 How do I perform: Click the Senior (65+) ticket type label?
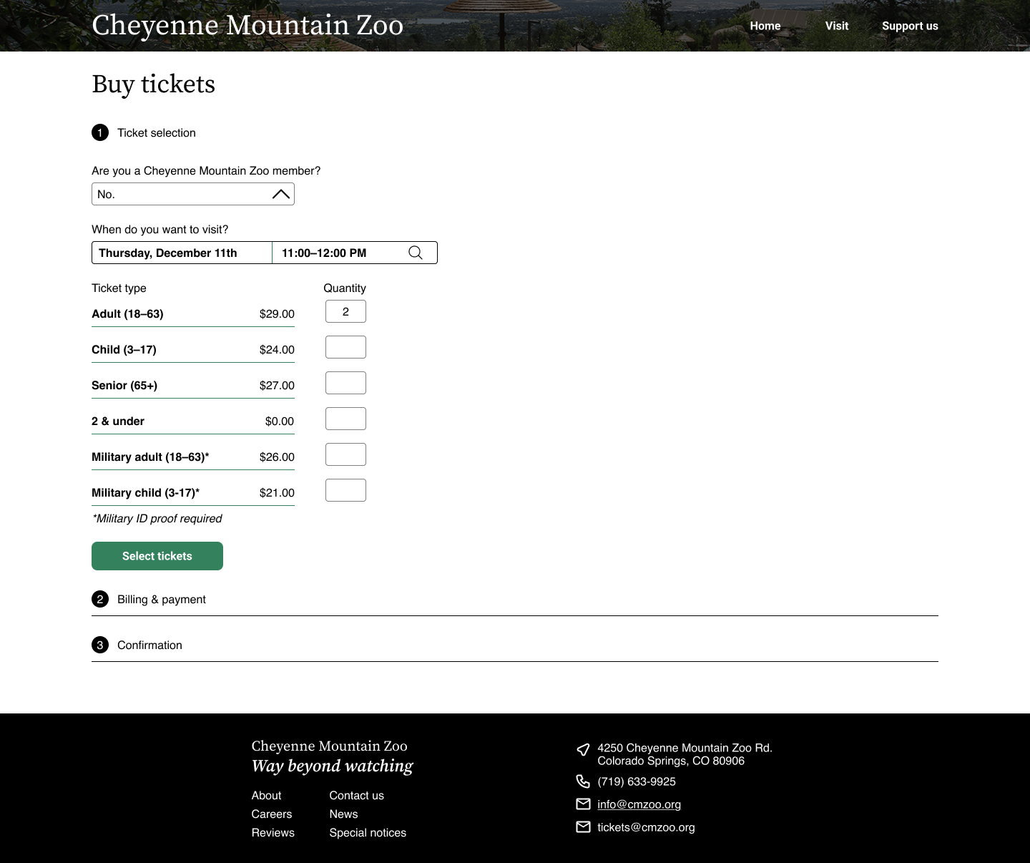[x=124, y=386]
